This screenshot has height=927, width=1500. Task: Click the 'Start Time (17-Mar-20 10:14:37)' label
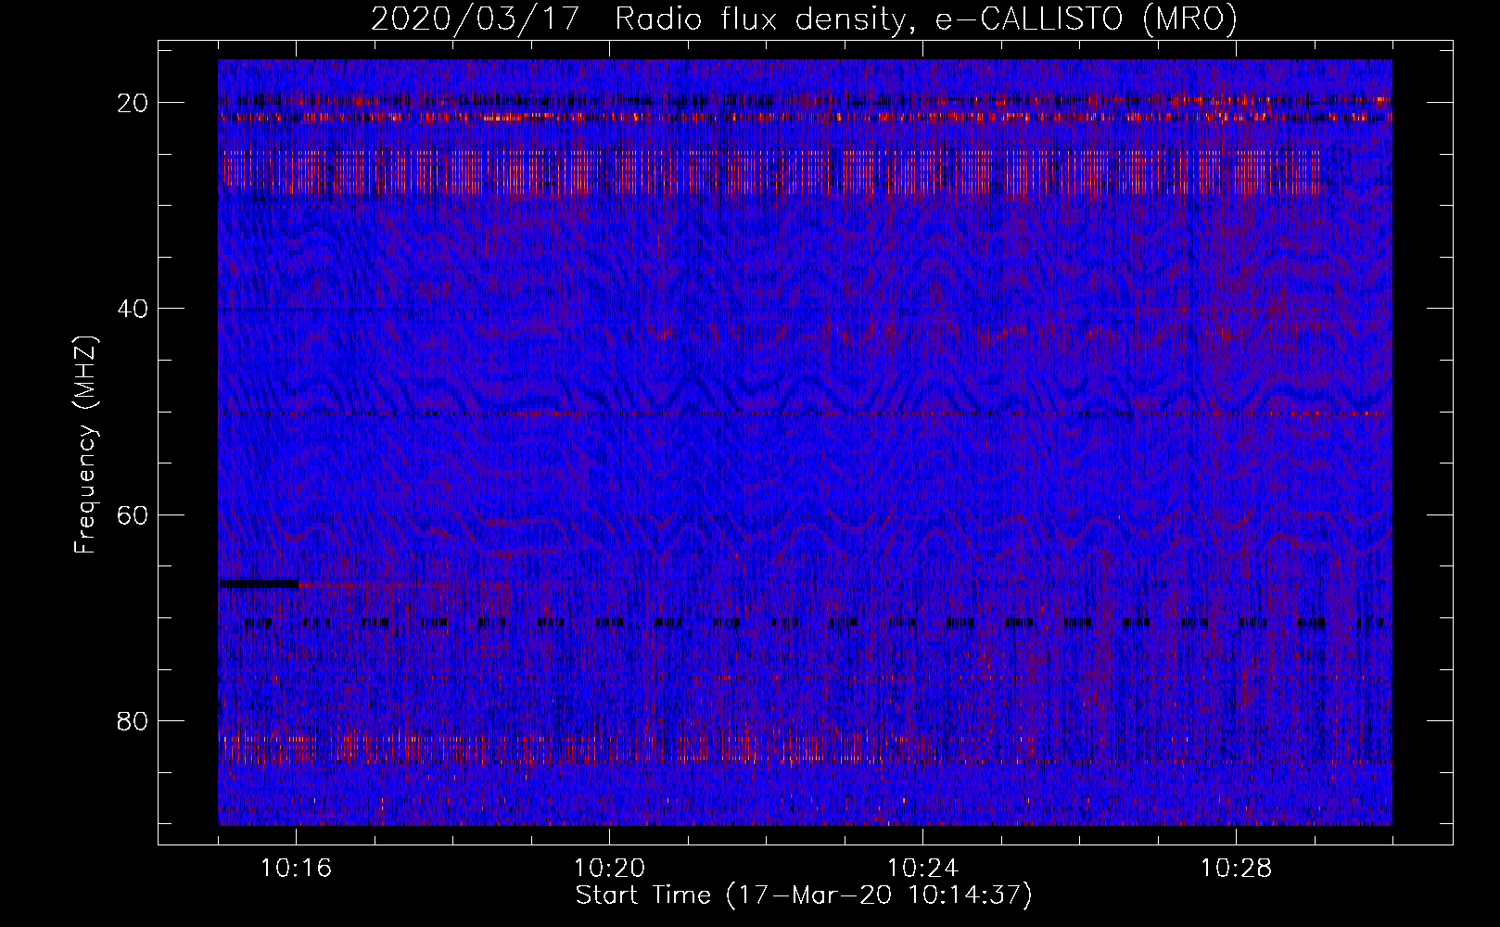(x=804, y=895)
